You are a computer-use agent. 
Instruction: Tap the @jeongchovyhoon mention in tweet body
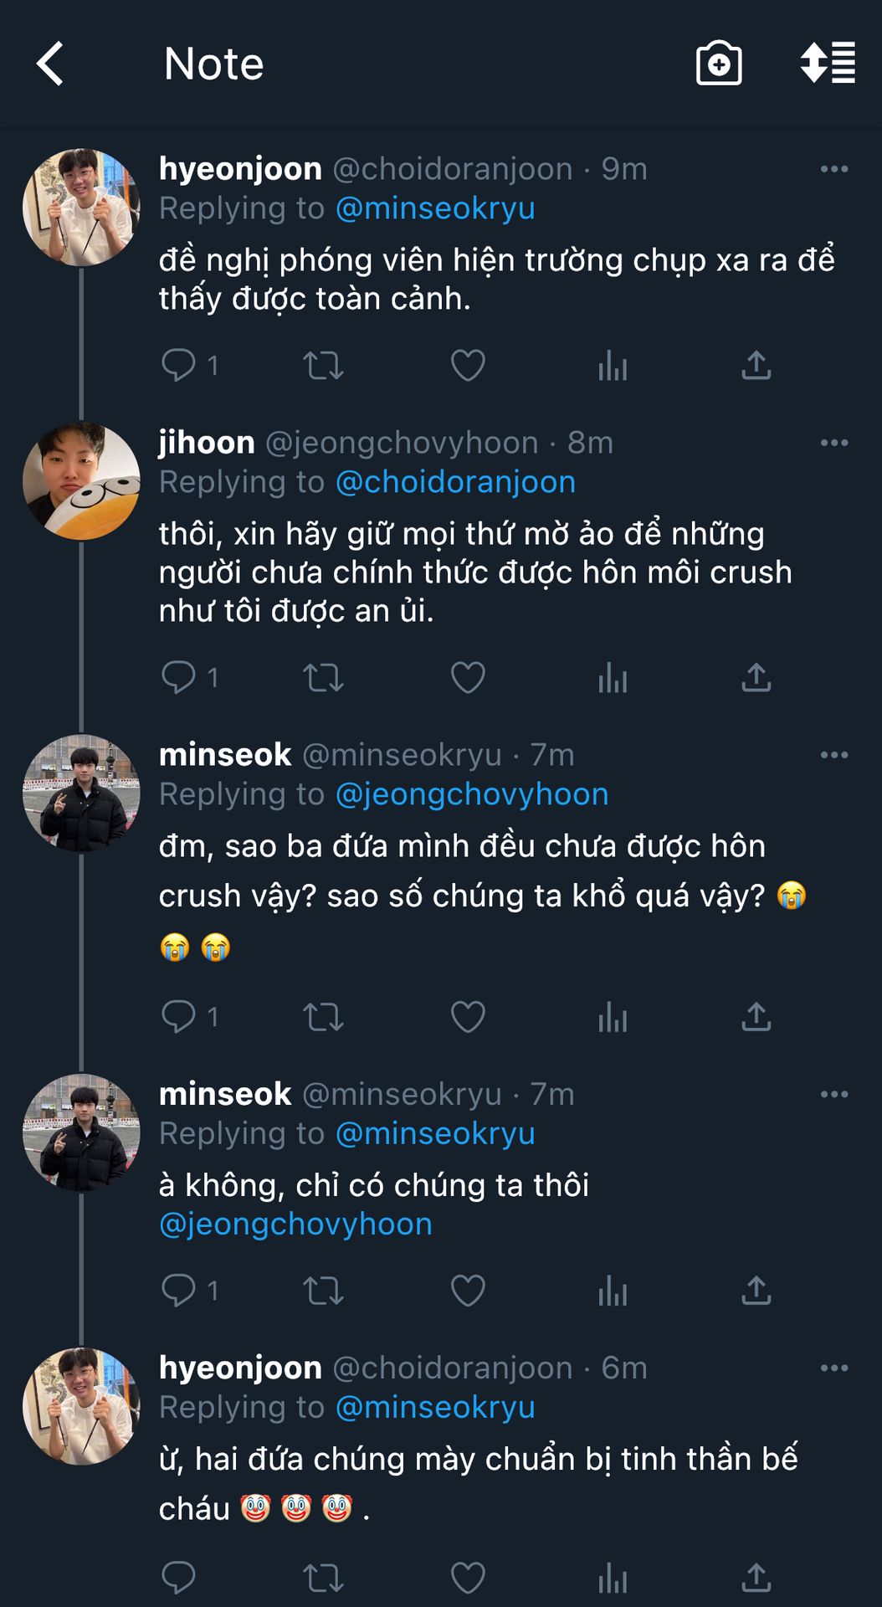[x=295, y=1225]
